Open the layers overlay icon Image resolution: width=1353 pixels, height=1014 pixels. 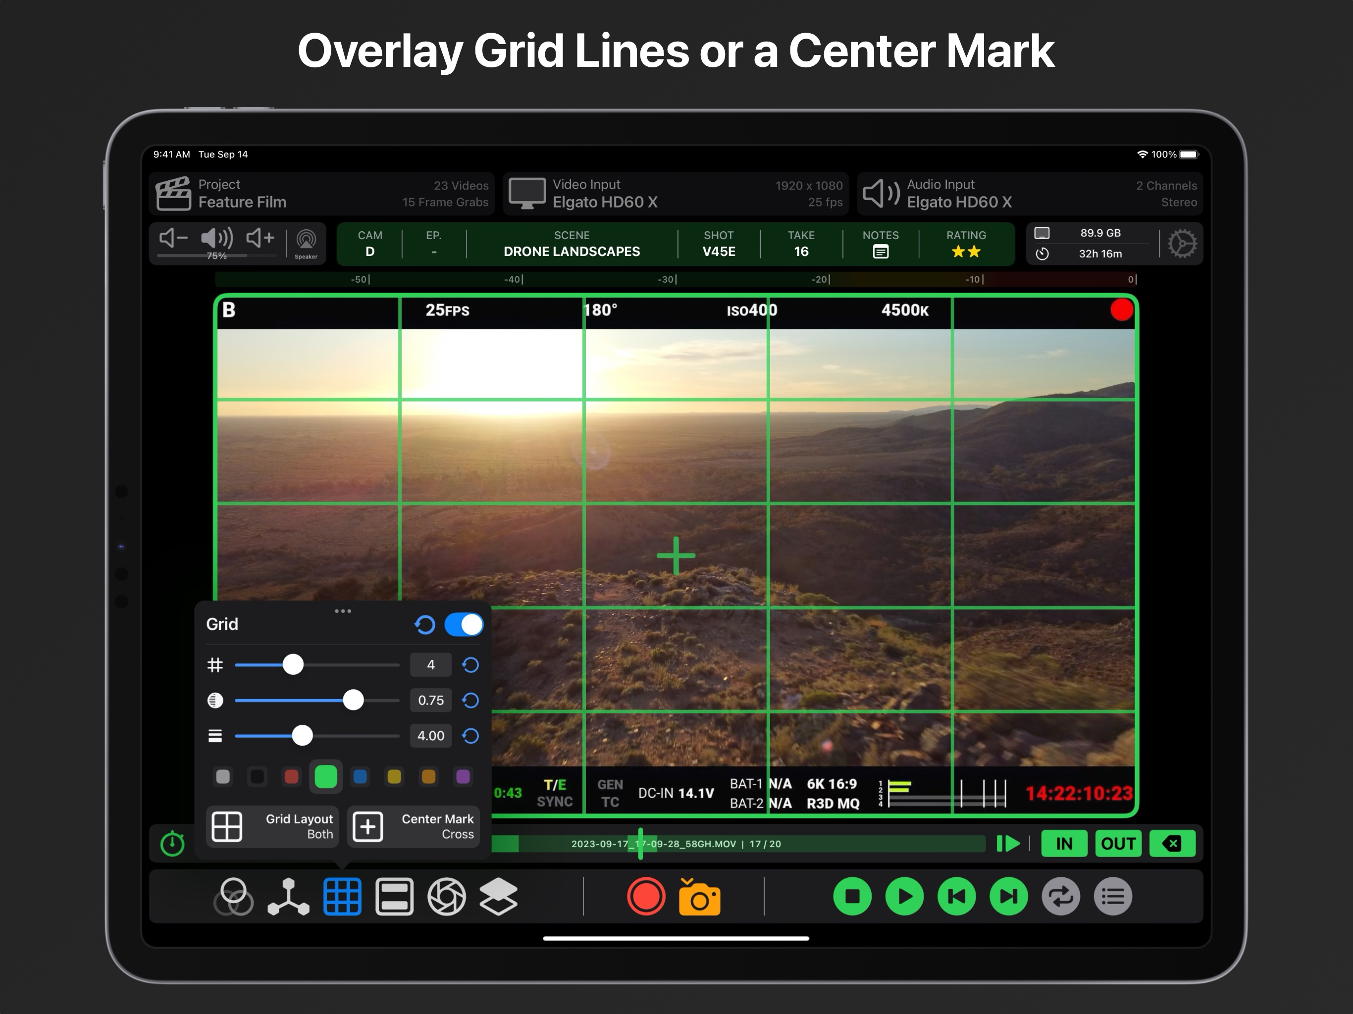(499, 897)
